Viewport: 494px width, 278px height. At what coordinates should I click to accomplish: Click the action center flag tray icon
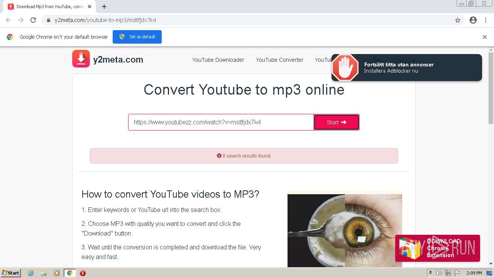457,273
